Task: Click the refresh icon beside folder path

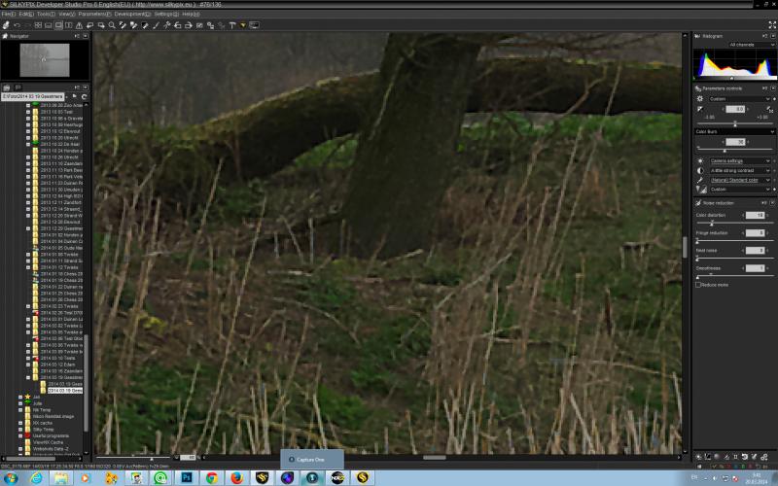Action: 84,96
